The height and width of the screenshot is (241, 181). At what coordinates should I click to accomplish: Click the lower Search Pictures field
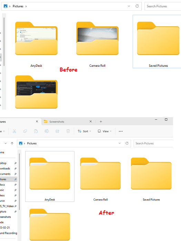pyautogui.click(x=153, y=143)
